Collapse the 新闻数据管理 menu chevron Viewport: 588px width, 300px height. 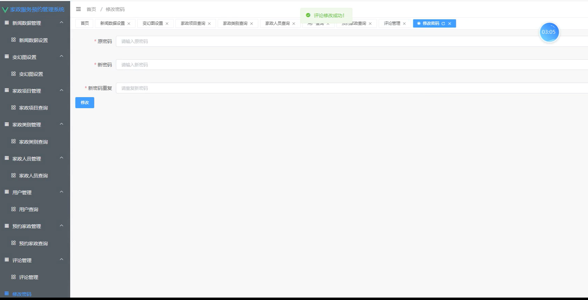point(62,22)
